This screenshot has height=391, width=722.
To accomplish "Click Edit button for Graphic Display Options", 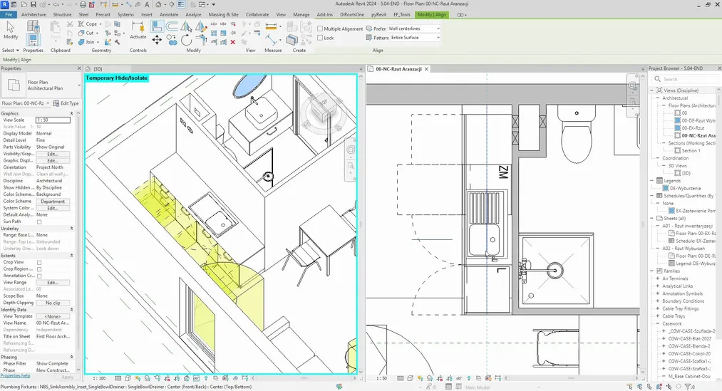I will (x=53, y=160).
